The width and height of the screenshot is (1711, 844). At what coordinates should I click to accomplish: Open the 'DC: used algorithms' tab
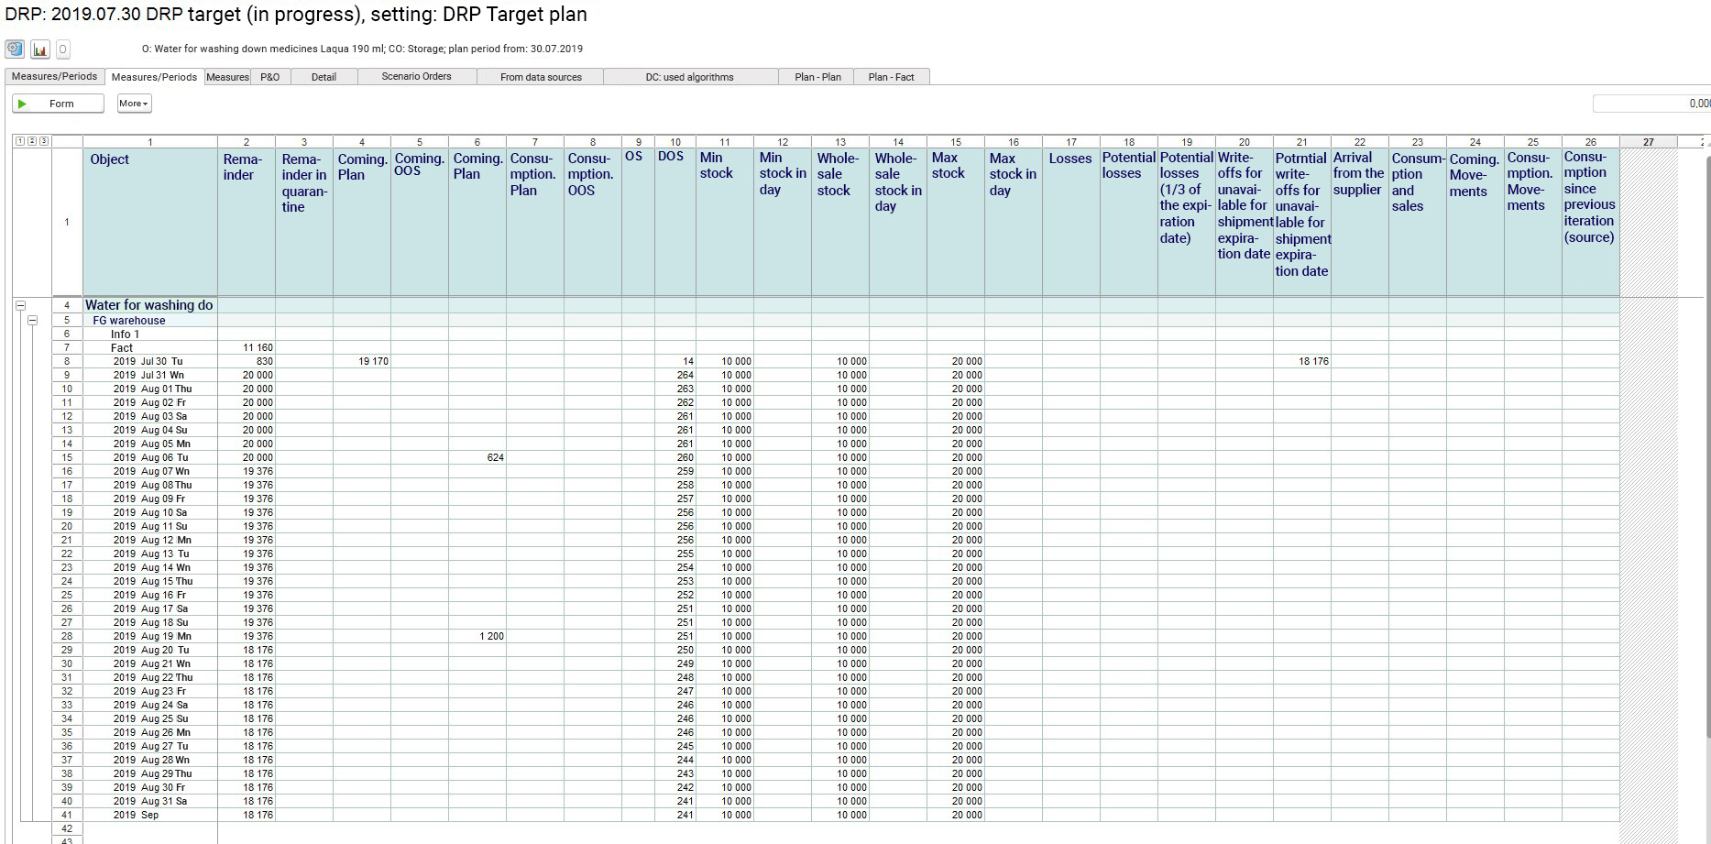coord(690,77)
